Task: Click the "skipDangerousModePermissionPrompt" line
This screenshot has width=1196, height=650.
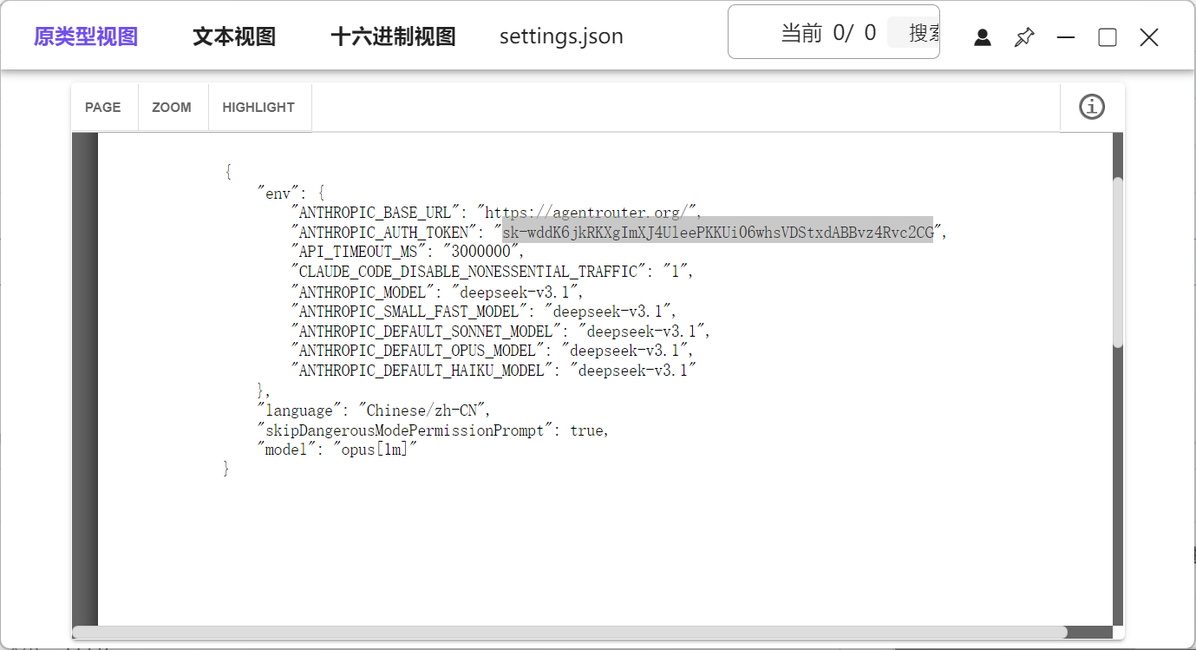Action: 433,430
